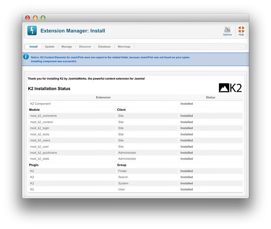Click the yellow minimize window button

tap(35, 18)
